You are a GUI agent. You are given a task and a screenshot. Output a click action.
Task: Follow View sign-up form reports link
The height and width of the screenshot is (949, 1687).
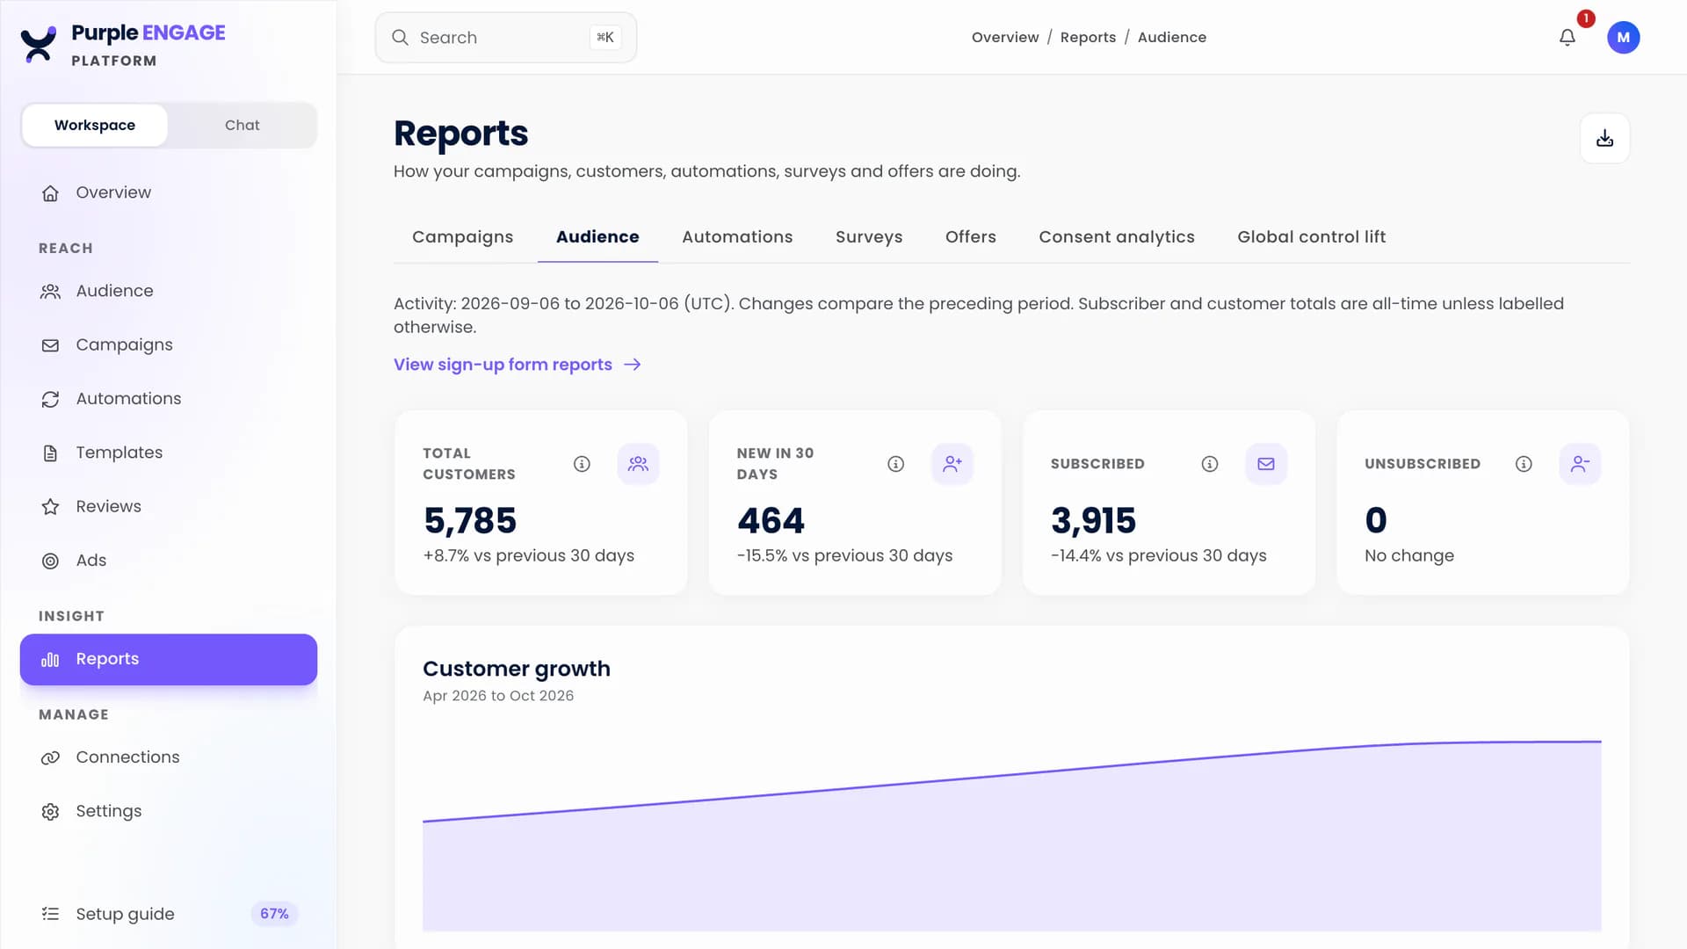517,364
